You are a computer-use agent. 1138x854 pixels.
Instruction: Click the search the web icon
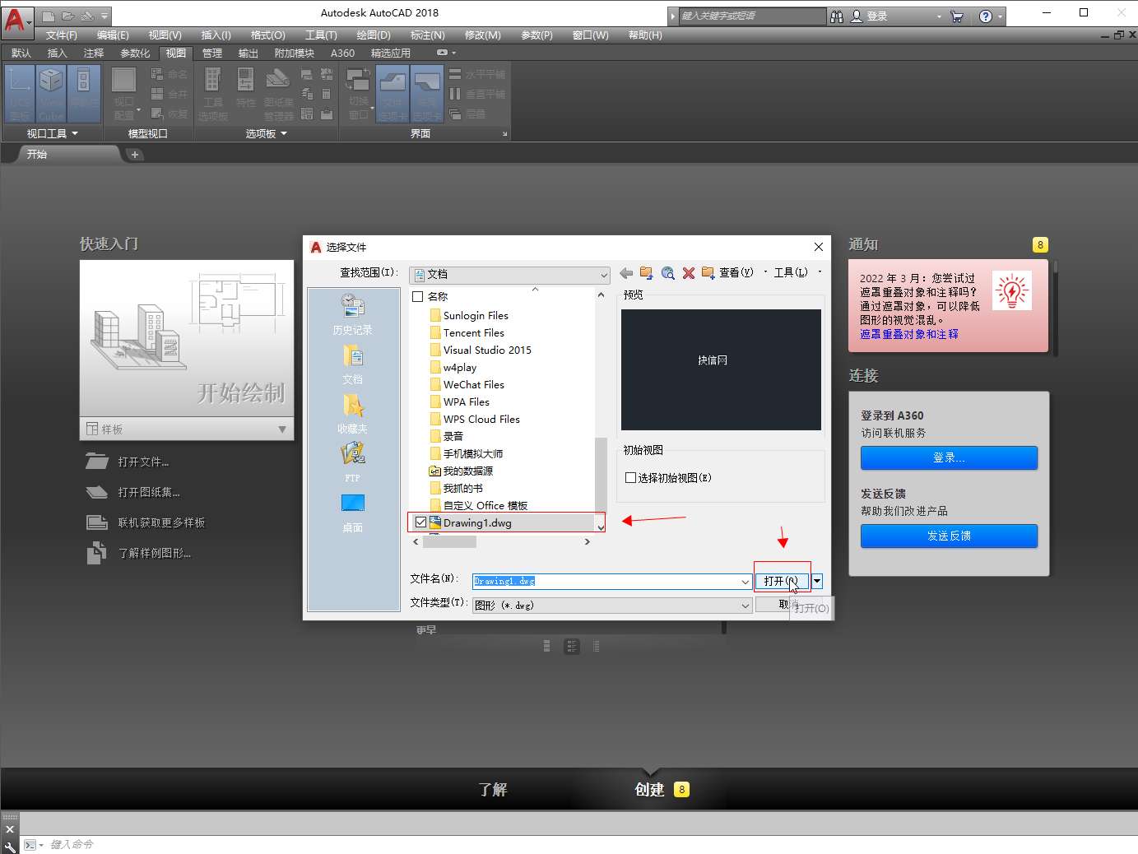tap(667, 273)
